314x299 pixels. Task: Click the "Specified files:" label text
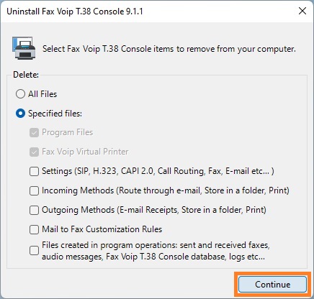pyautogui.click(x=55, y=114)
